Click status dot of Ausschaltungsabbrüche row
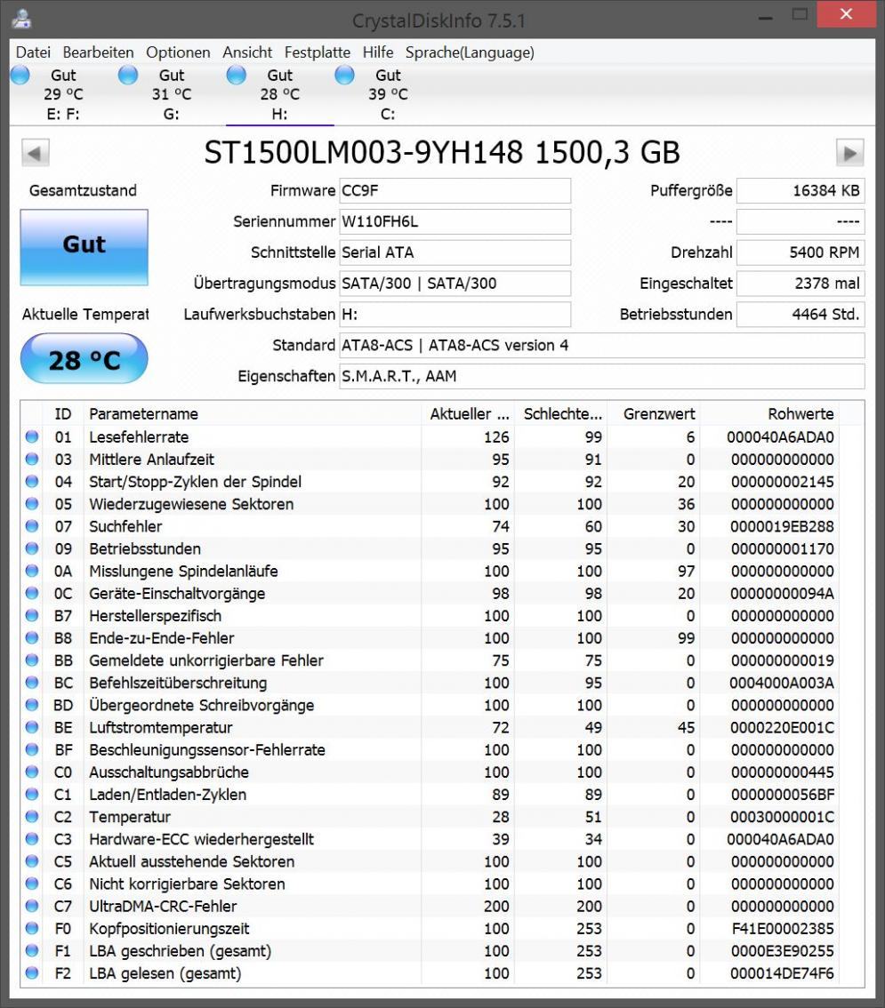Viewport: 885px width, 1008px height. 31,772
